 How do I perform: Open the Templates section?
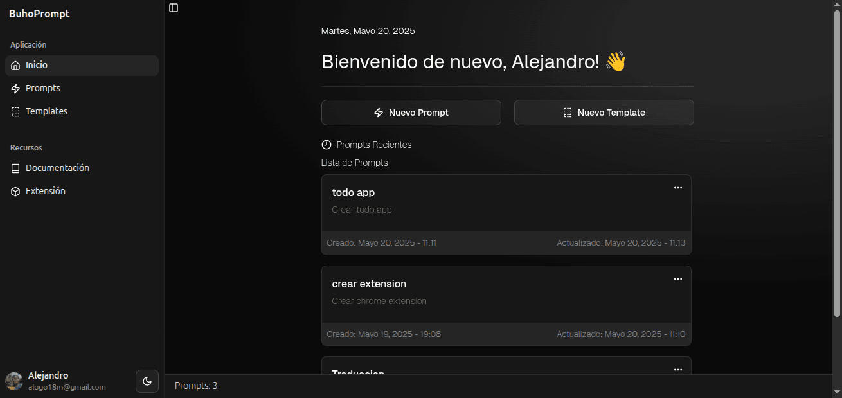point(82,112)
